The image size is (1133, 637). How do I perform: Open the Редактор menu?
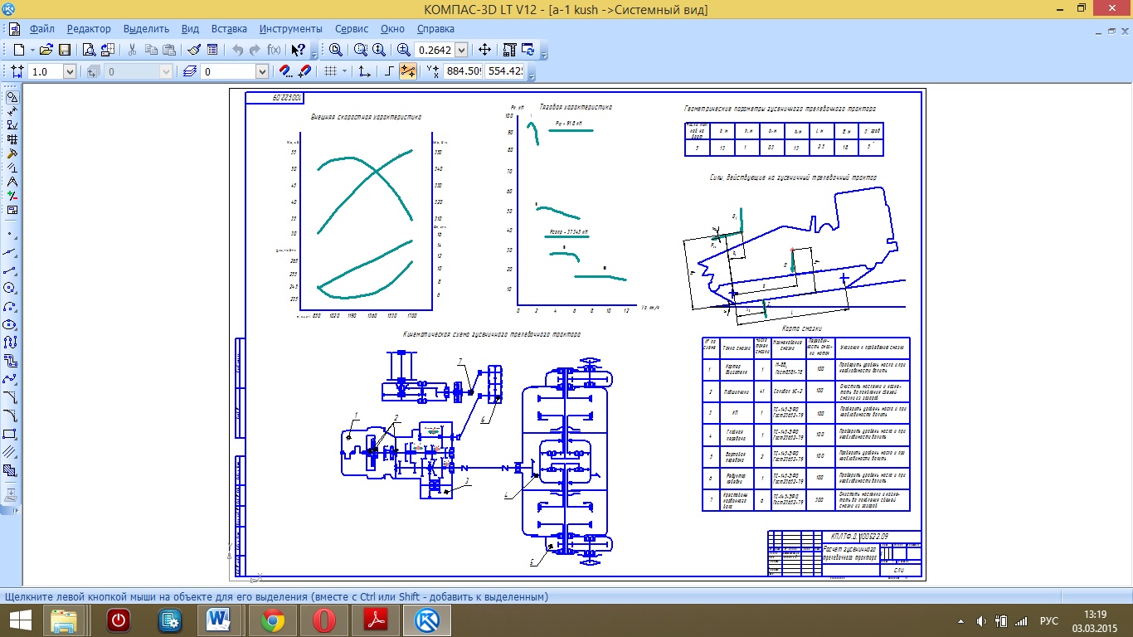coord(89,28)
